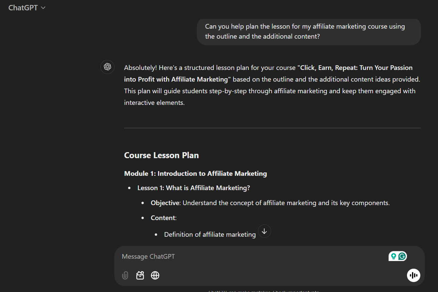Click the Objective bullet text

point(270,203)
